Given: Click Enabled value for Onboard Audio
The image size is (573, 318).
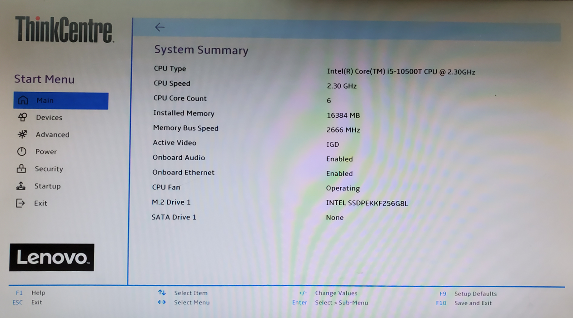Looking at the screenshot, I should pyautogui.click(x=339, y=159).
